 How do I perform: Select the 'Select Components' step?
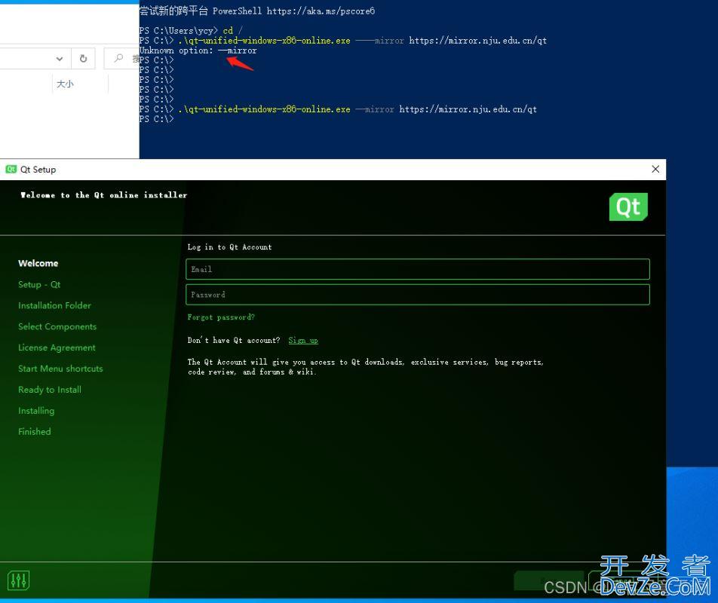pos(57,326)
